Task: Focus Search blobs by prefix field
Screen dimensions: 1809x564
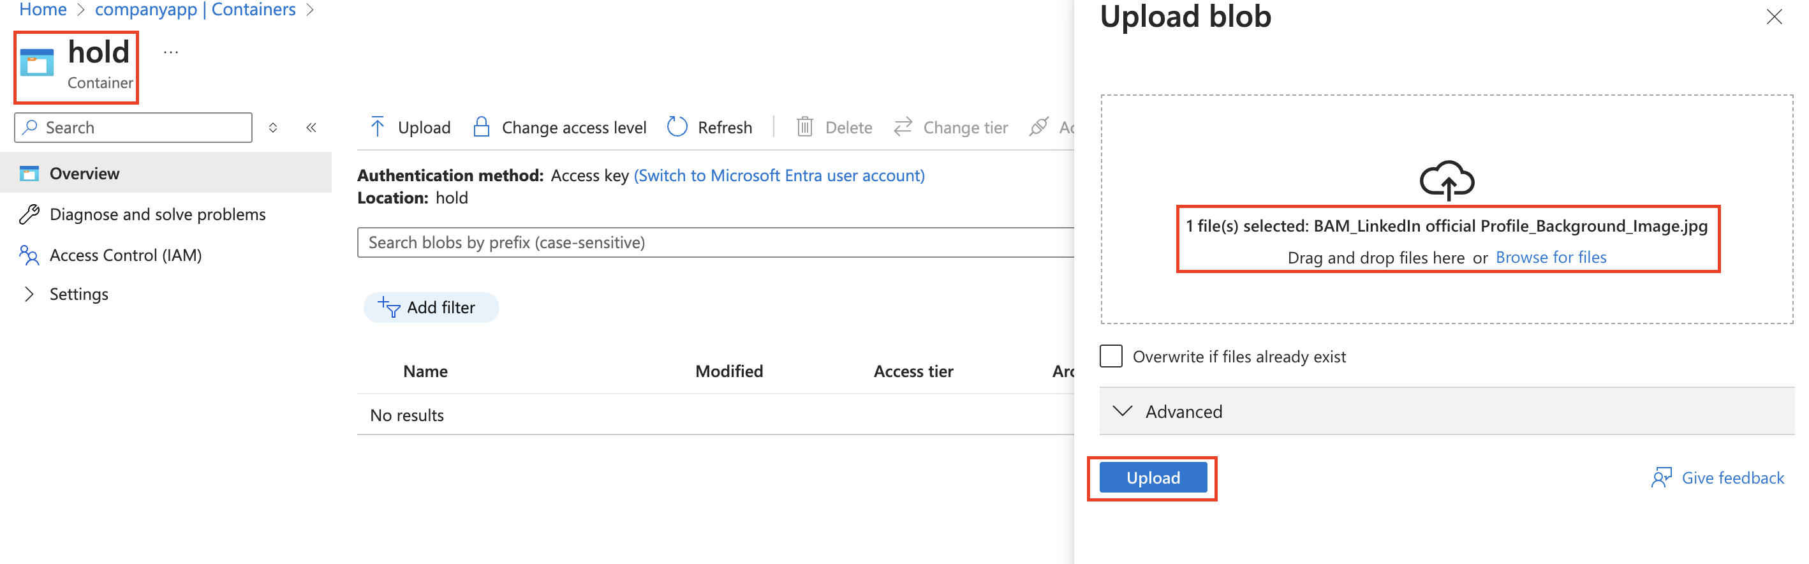Action: pos(716,242)
